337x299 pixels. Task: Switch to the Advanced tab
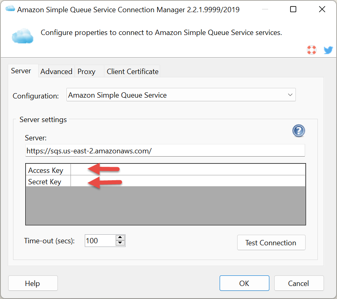point(56,72)
